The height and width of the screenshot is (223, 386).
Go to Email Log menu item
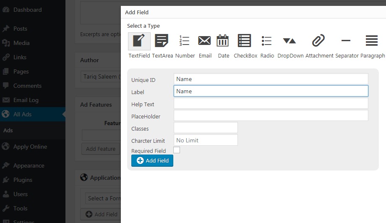26,100
